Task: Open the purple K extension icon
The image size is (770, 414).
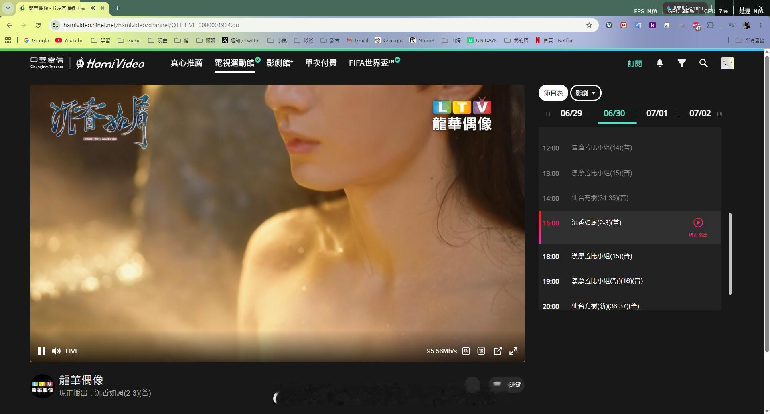Action: click(x=652, y=25)
